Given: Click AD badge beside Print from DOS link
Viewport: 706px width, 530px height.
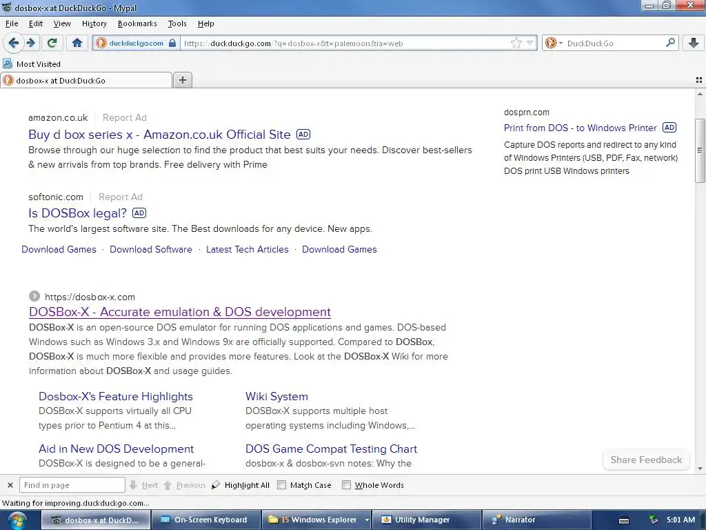Looking at the screenshot, I should 669,128.
